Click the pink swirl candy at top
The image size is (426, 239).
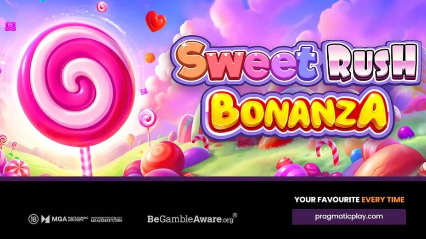coord(102,7)
